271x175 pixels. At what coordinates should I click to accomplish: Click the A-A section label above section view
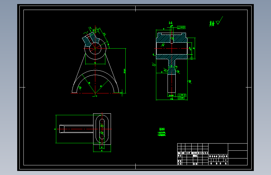171,23
